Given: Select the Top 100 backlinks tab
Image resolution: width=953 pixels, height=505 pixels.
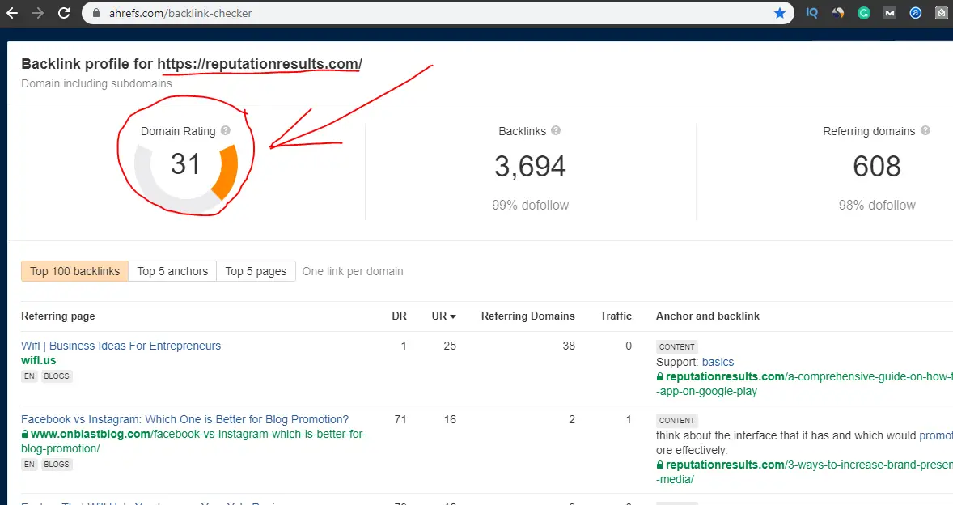Looking at the screenshot, I should (74, 271).
